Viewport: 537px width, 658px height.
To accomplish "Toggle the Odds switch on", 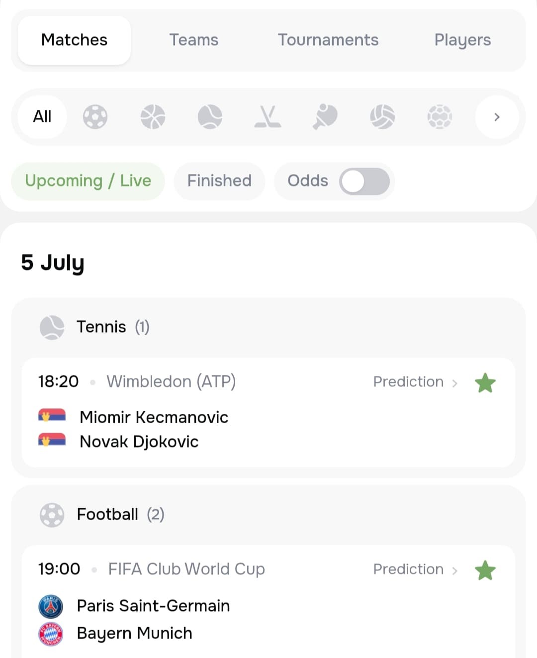I will [x=364, y=182].
